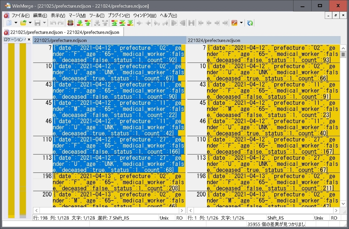Open the ヘルプ(H) menu

tap(168, 15)
